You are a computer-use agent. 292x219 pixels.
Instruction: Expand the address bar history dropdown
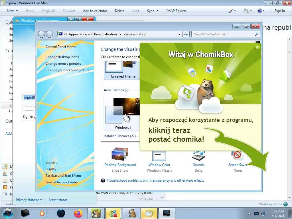(179, 34)
